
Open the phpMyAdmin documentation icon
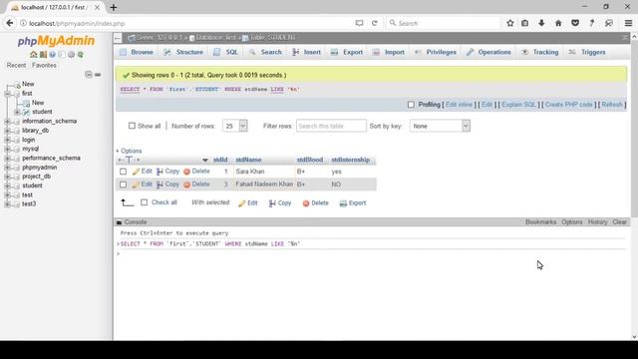(x=53, y=54)
